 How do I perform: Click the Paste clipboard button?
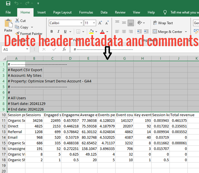[8, 26]
